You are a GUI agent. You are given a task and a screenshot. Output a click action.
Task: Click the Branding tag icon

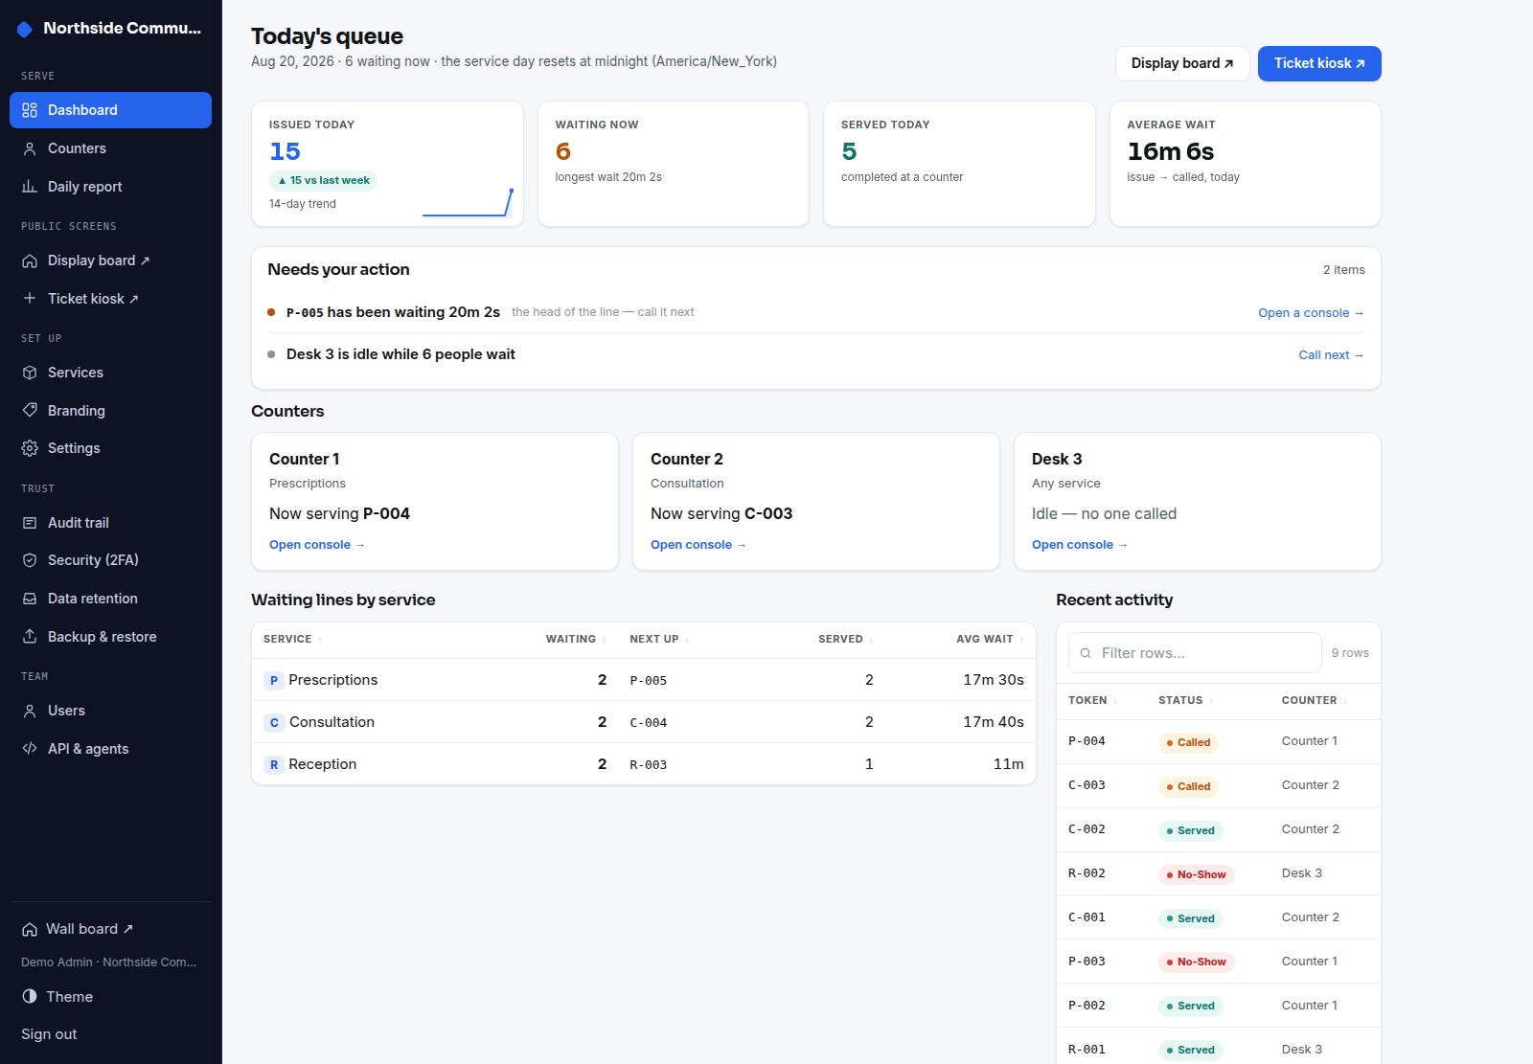click(30, 411)
